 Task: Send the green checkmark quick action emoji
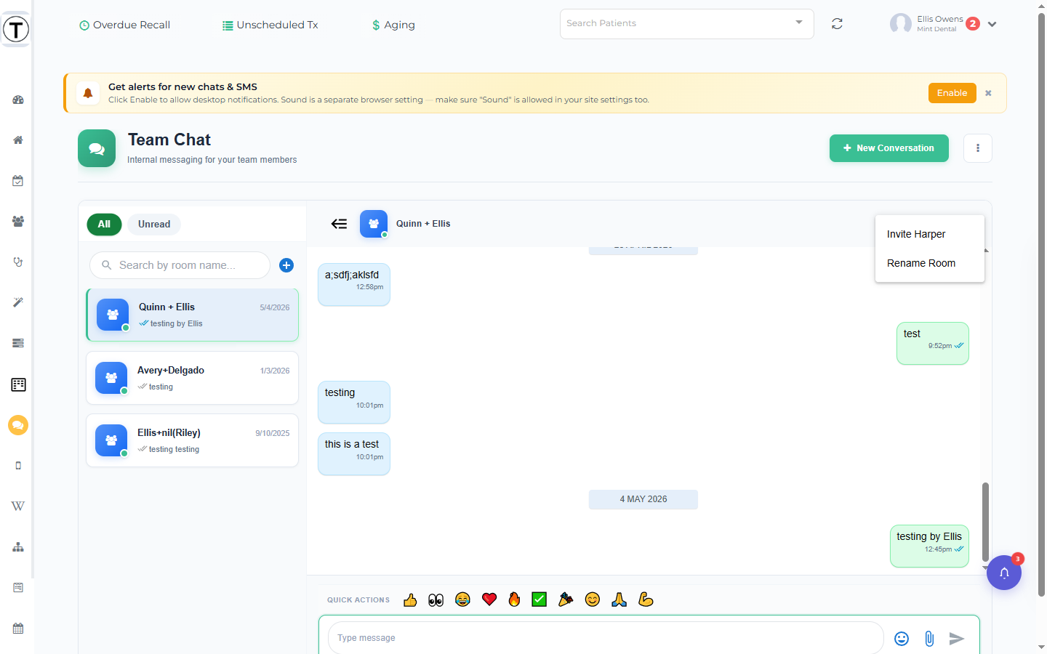click(539, 599)
